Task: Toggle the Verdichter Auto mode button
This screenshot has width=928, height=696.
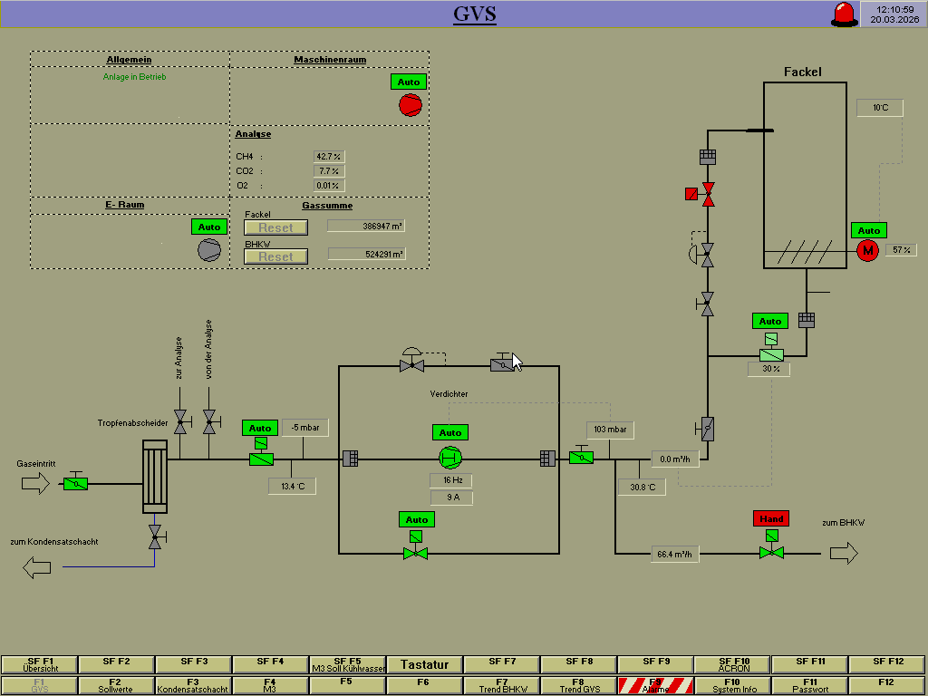Action: (x=450, y=432)
